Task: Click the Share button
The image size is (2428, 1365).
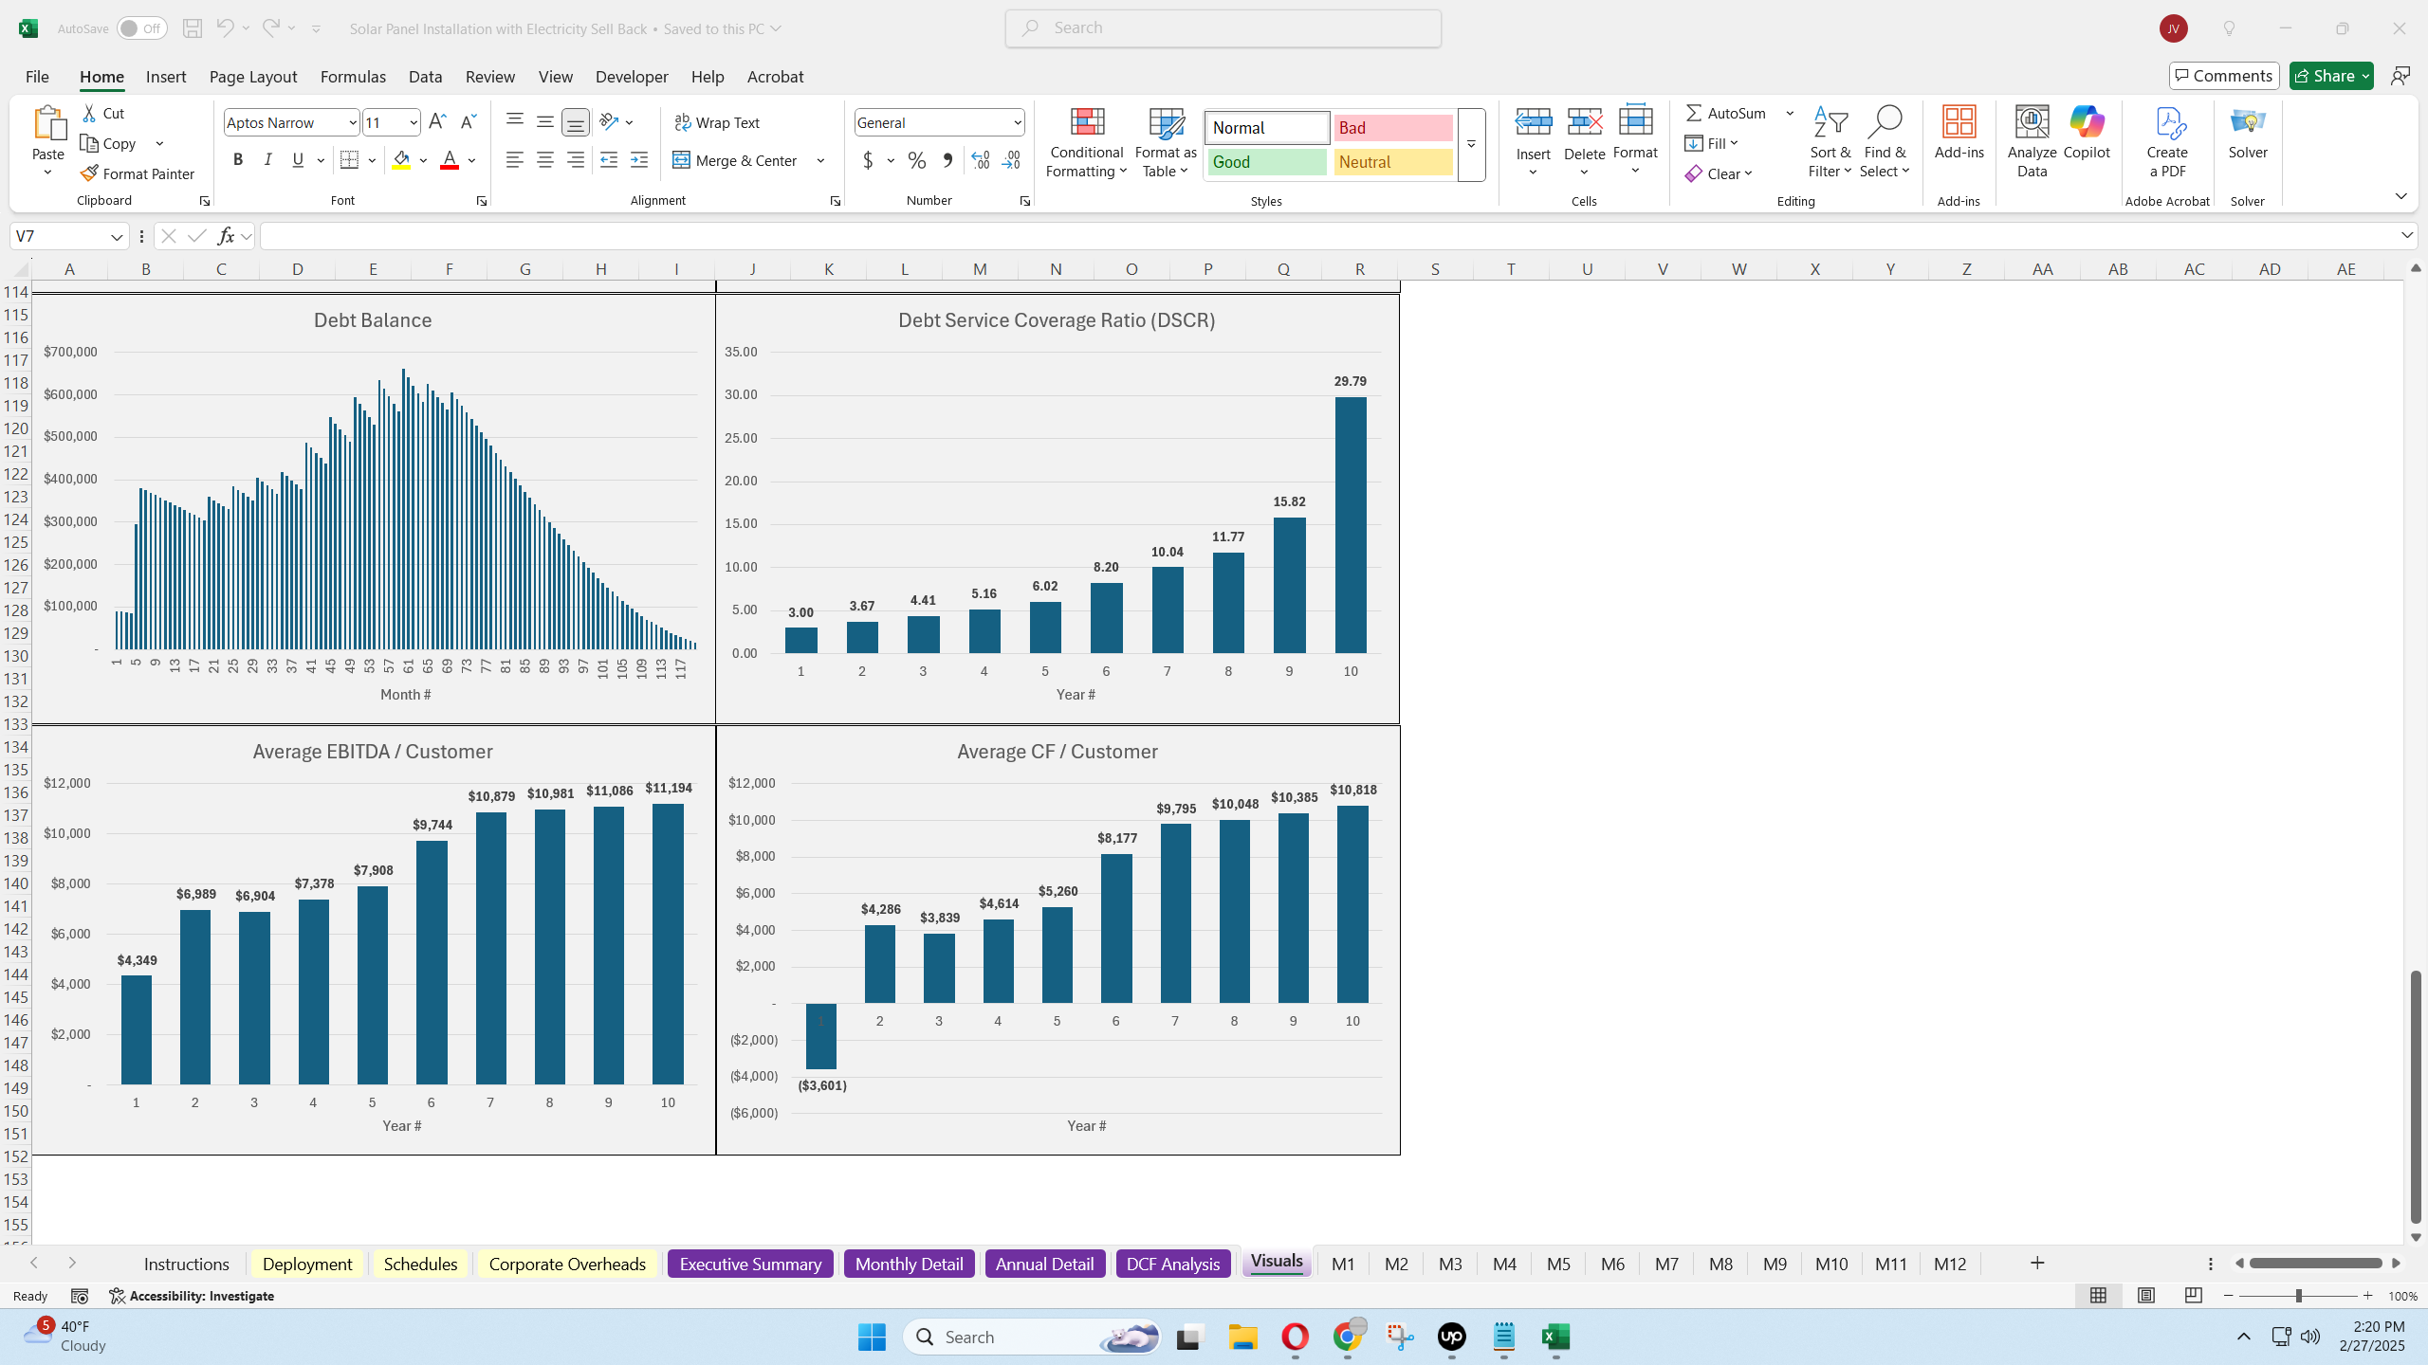Action: (x=2331, y=76)
